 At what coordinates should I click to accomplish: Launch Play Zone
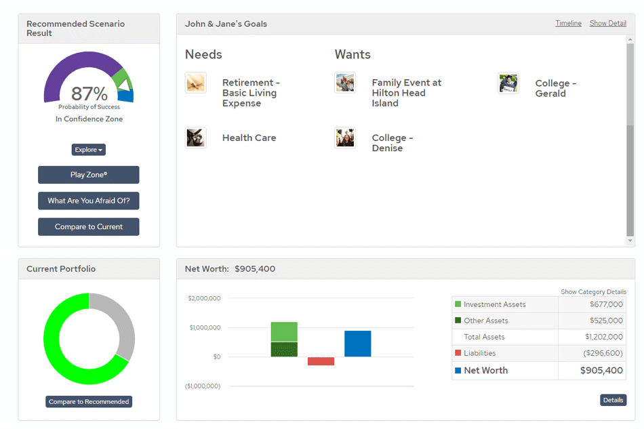coord(89,175)
